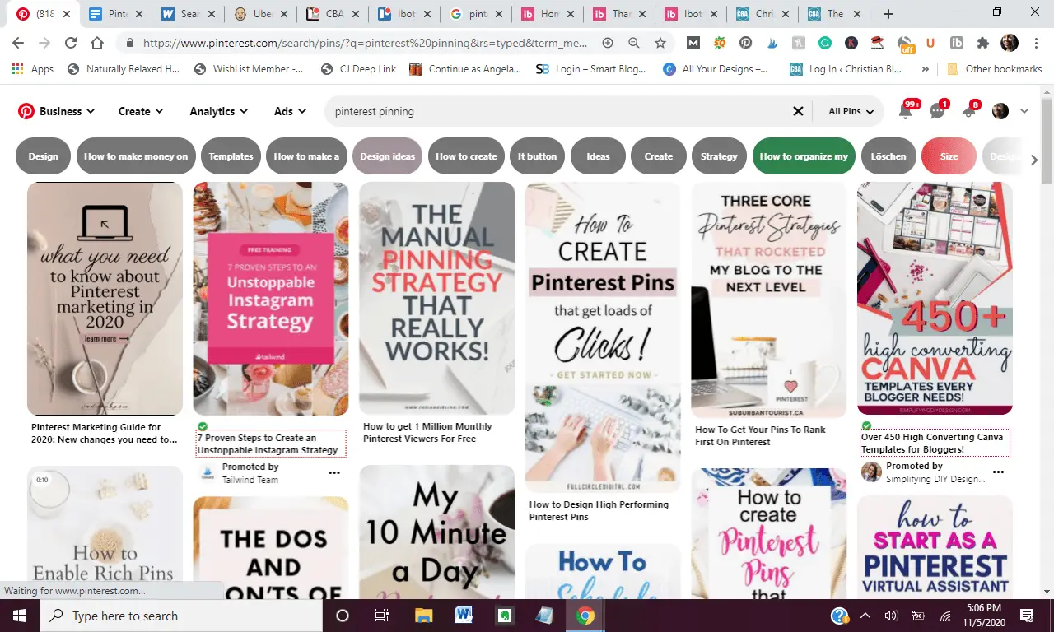Viewport: 1054px width, 632px height.
Task: Select the green How to organize my chip
Action: click(804, 156)
